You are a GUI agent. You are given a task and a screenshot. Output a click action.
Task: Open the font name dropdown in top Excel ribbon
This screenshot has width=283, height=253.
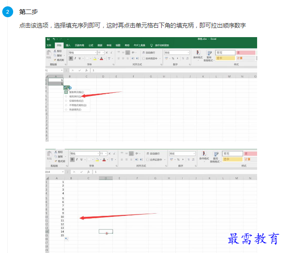coord(96,53)
